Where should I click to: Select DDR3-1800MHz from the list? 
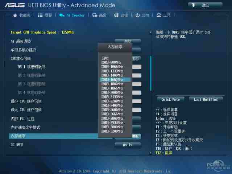coord(112,84)
